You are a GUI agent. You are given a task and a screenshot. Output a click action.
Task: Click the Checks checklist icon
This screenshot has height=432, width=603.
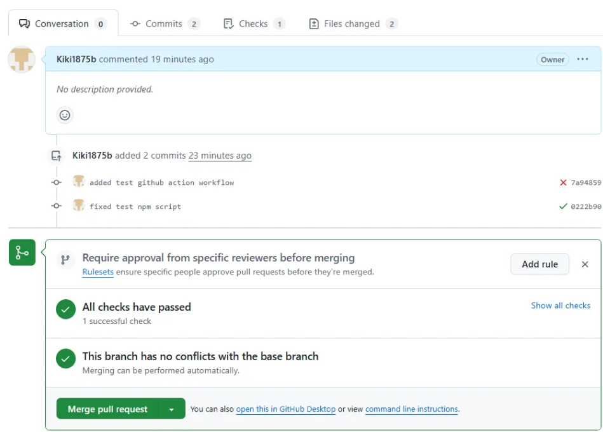229,24
